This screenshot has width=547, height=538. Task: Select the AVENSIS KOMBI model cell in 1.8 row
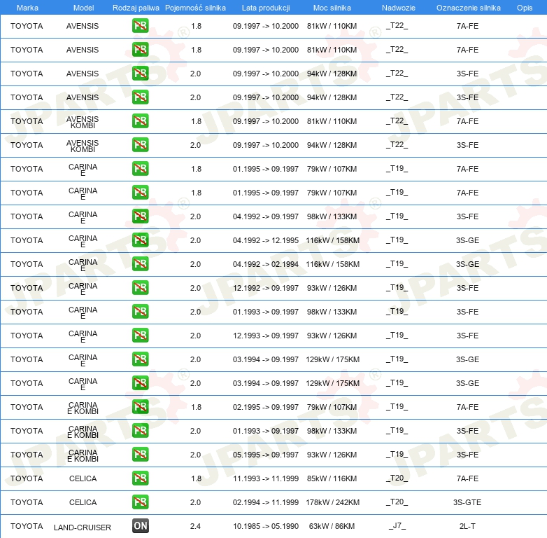[83, 123]
